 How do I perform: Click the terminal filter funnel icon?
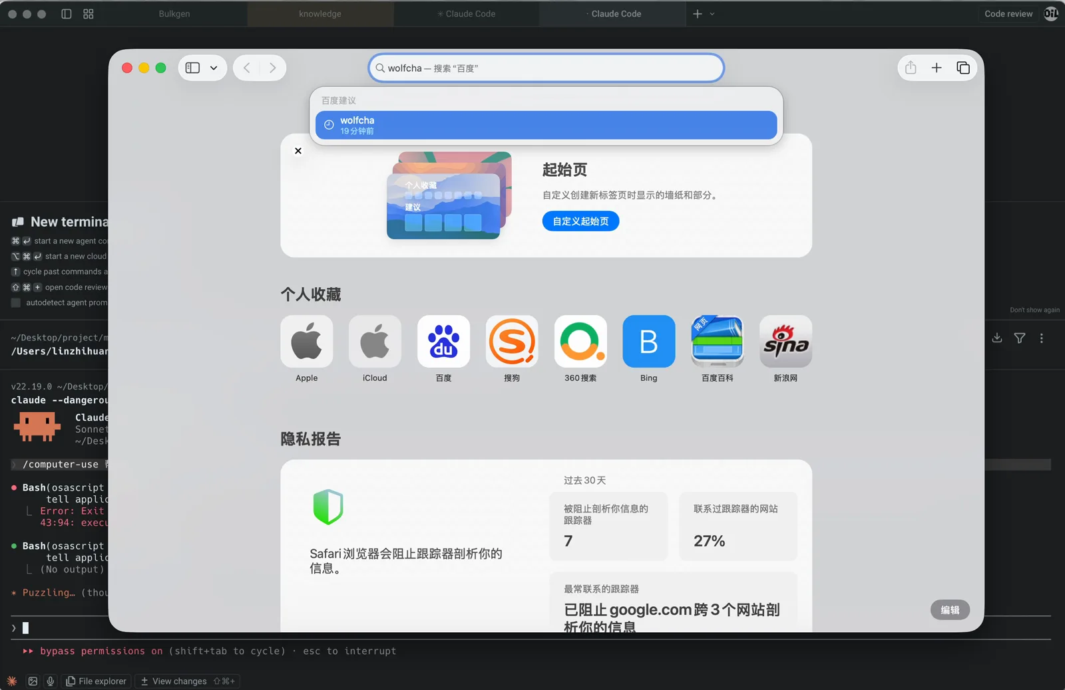pyautogui.click(x=1020, y=338)
